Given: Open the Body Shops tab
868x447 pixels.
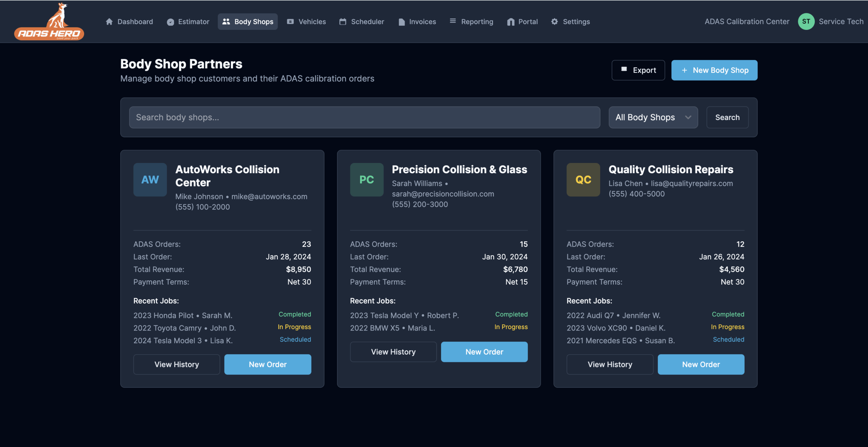Looking at the screenshot, I should click(248, 22).
